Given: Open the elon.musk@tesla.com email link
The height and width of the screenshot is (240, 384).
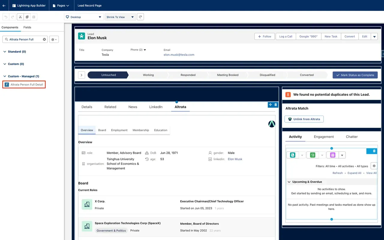Looking at the screenshot, I should coord(179,55).
